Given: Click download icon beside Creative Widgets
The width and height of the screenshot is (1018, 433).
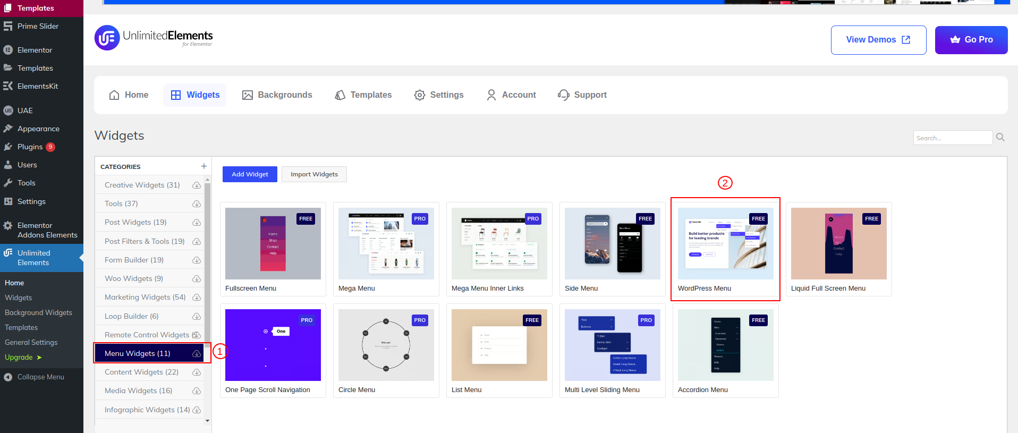Looking at the screenshot, I should click(197, 185).
